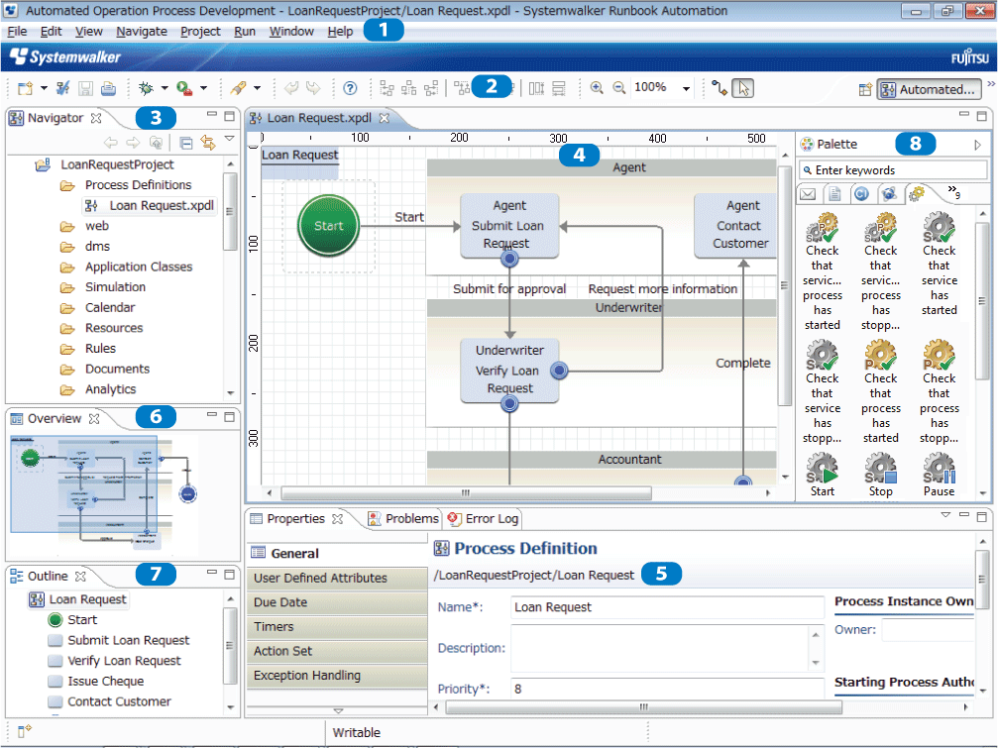Open the Project menu
998x748 pixels.
(200, 31)
